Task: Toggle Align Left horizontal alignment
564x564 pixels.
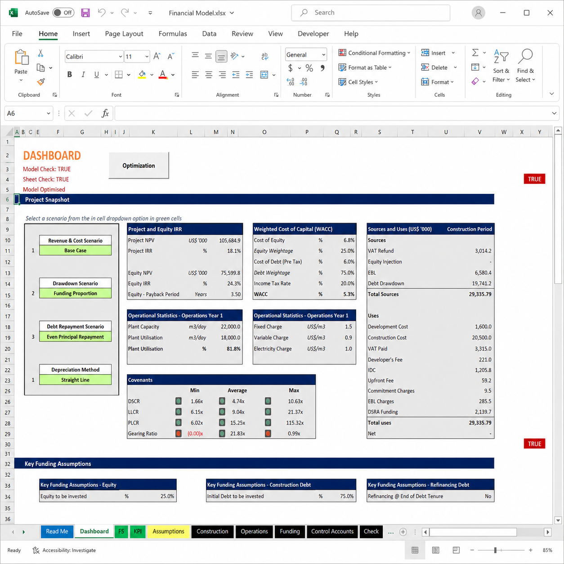Action: (195, 75)
